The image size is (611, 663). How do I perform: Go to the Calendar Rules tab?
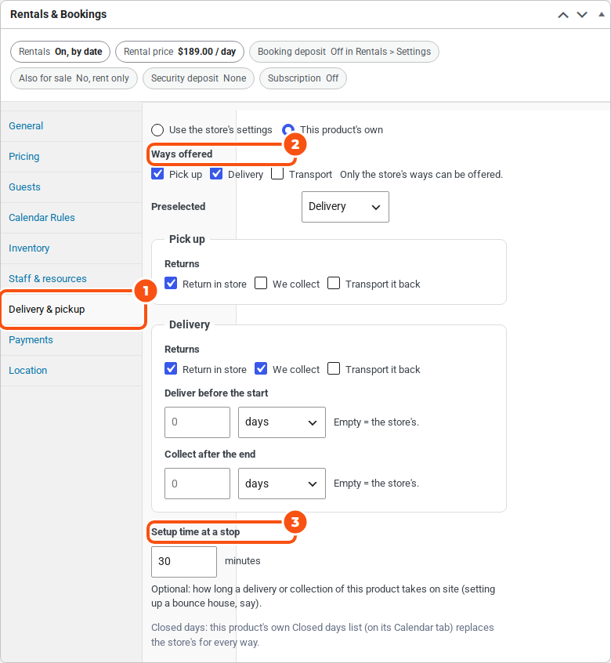pyautogui.click(x=71, y=217)
